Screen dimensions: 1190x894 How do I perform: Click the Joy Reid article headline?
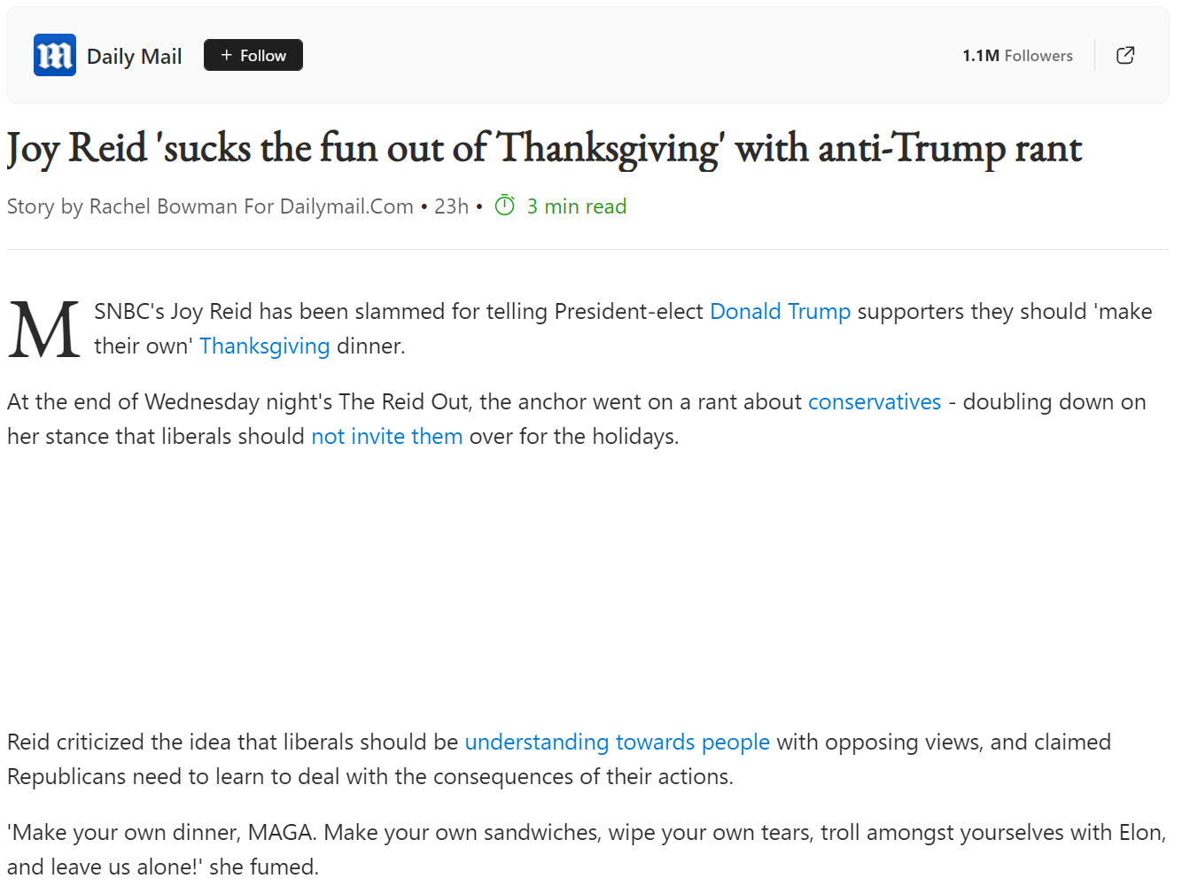[x=544, y=148]
